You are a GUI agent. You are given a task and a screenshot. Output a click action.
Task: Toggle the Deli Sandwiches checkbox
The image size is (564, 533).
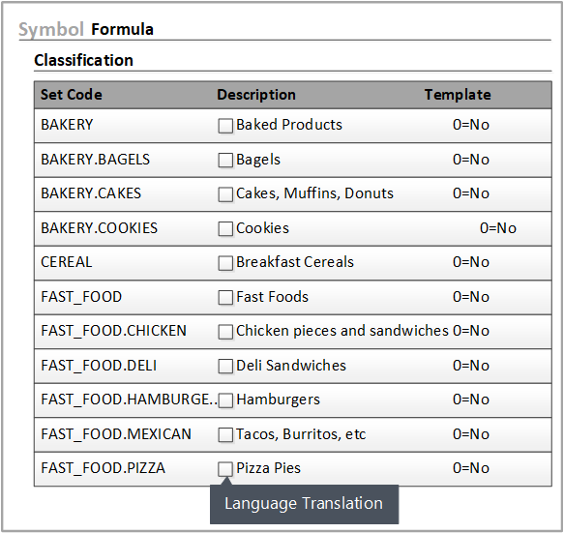click(x=225, y=366)
